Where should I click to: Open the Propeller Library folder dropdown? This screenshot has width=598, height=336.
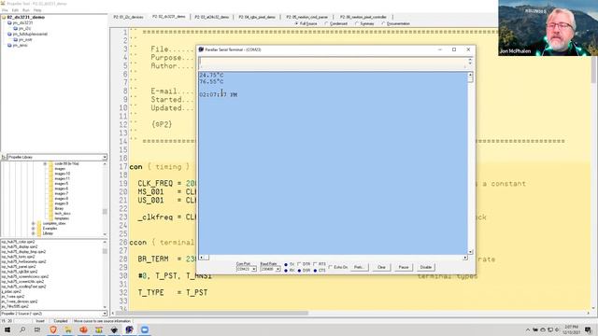tap(105, 158)
